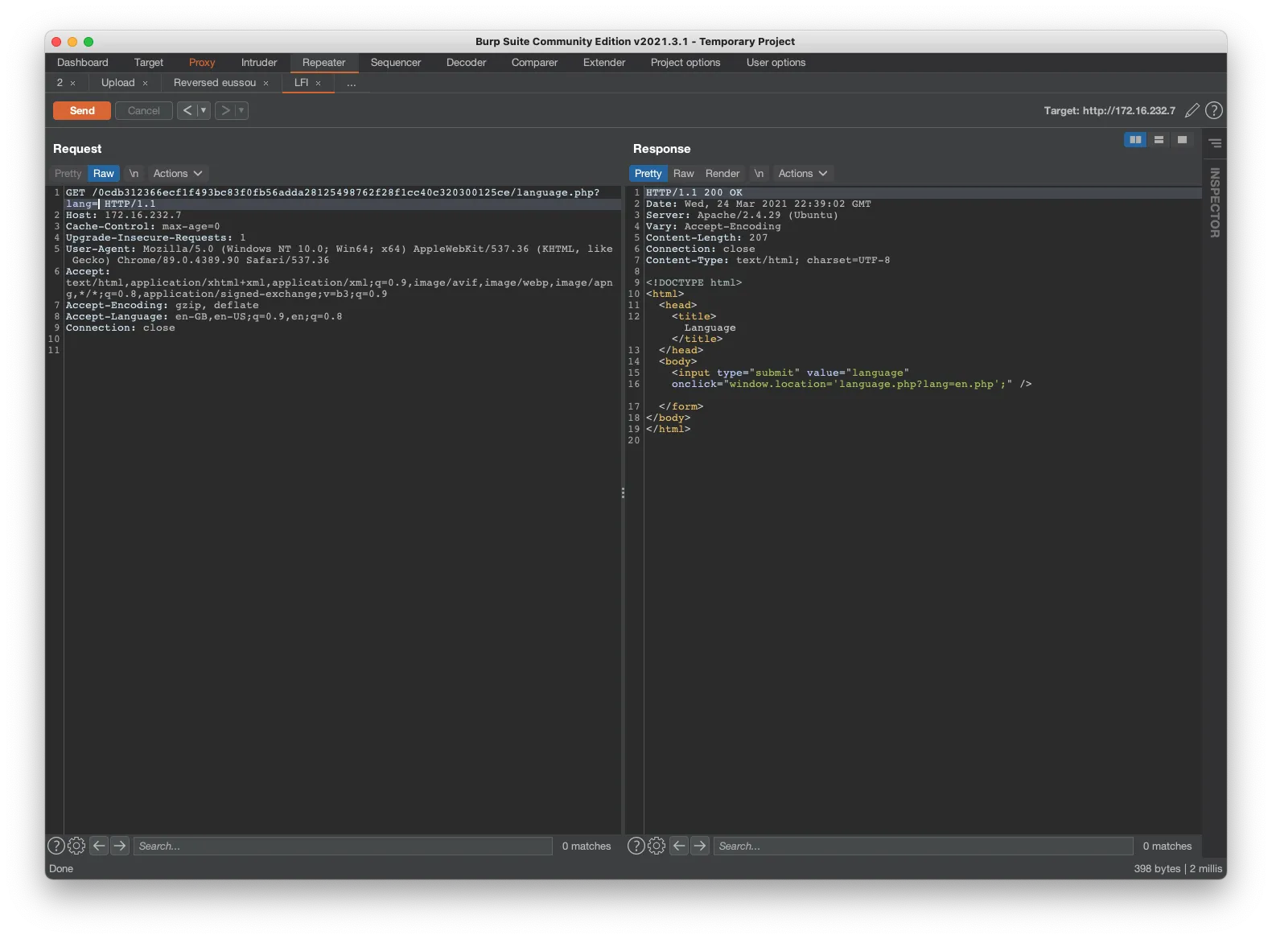Open the Inspector panel menu icon
Viewport: 1272px width, 939px height.
point(1215,143)
